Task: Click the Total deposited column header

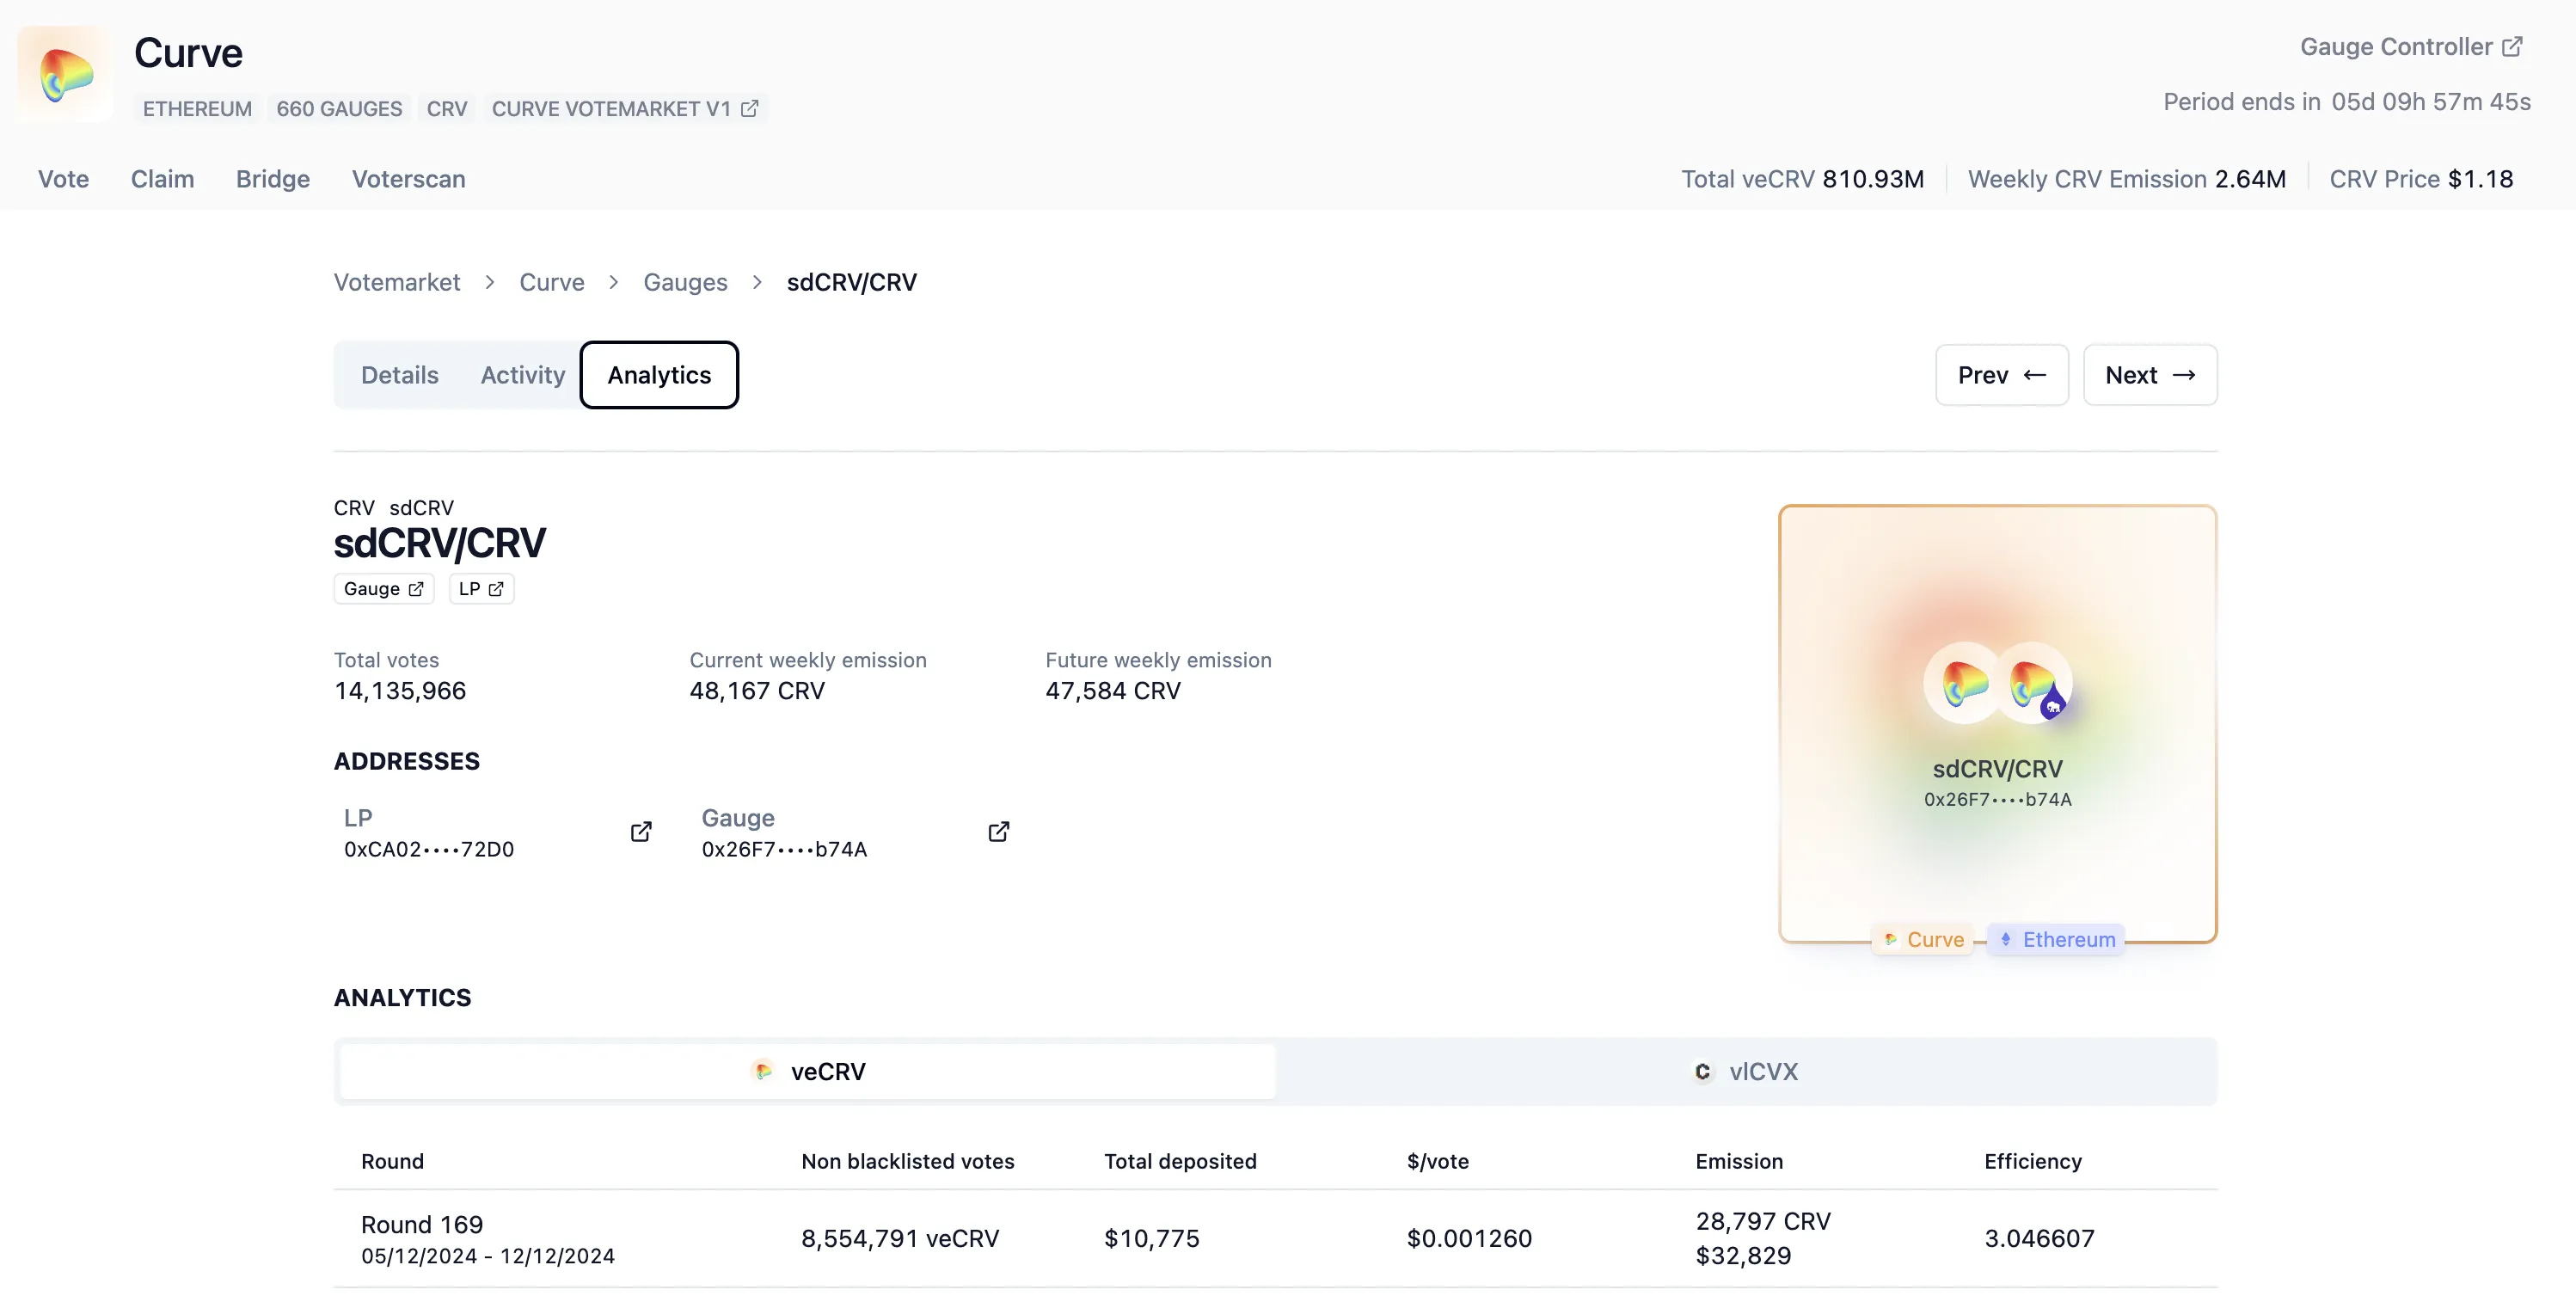Action: tap(1180, 1161)
